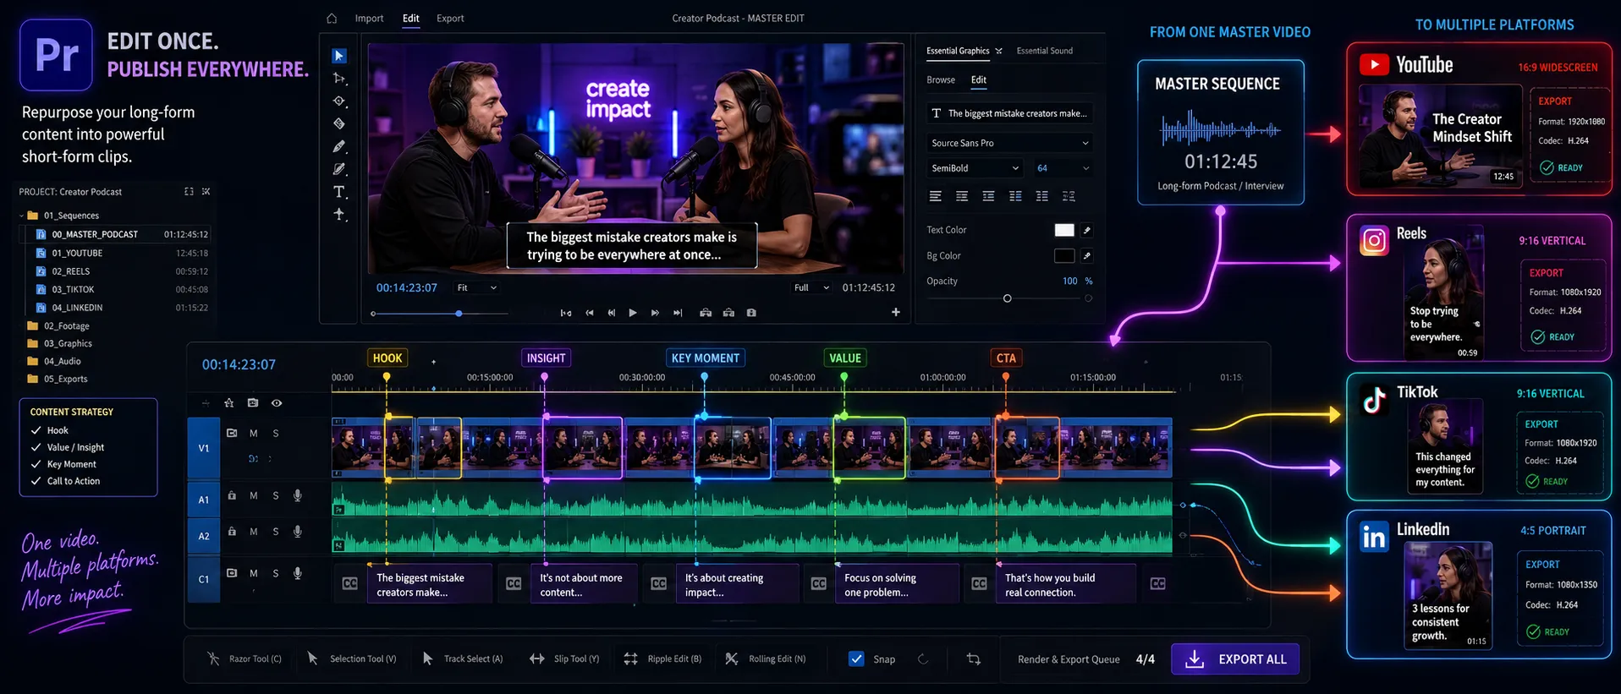Click the Opacity slider handle
The image size is (1621, 694).
pos(1007,298)
